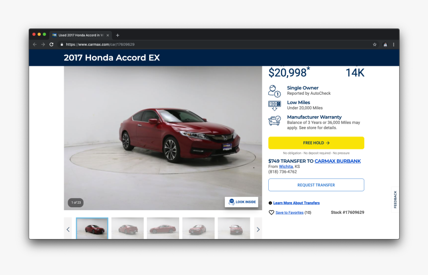Click the FREE HOLD button

click(316, 143)
